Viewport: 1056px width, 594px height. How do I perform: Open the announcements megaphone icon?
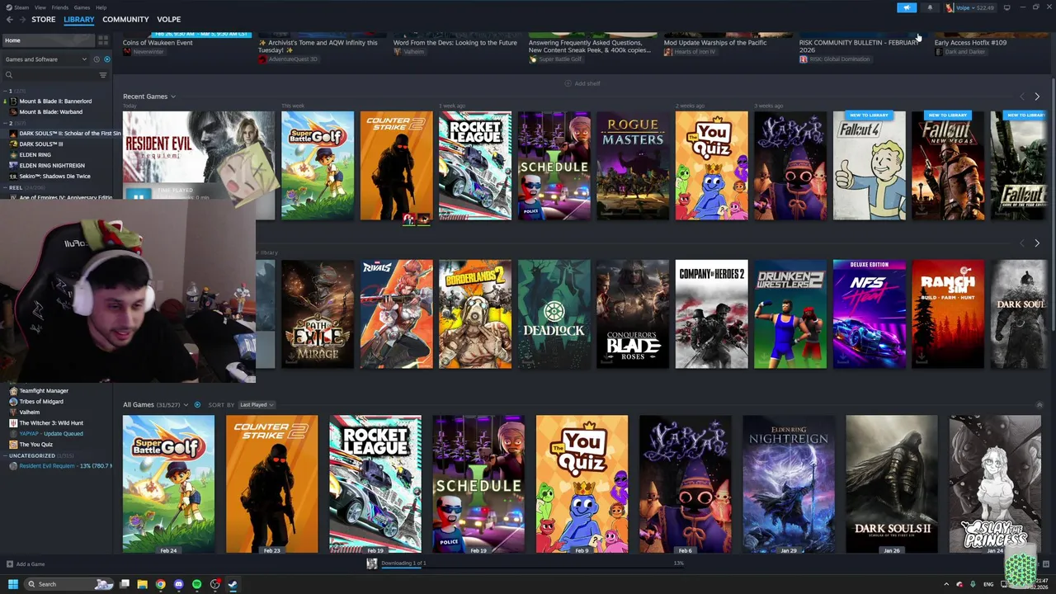(x=906, y=7)
